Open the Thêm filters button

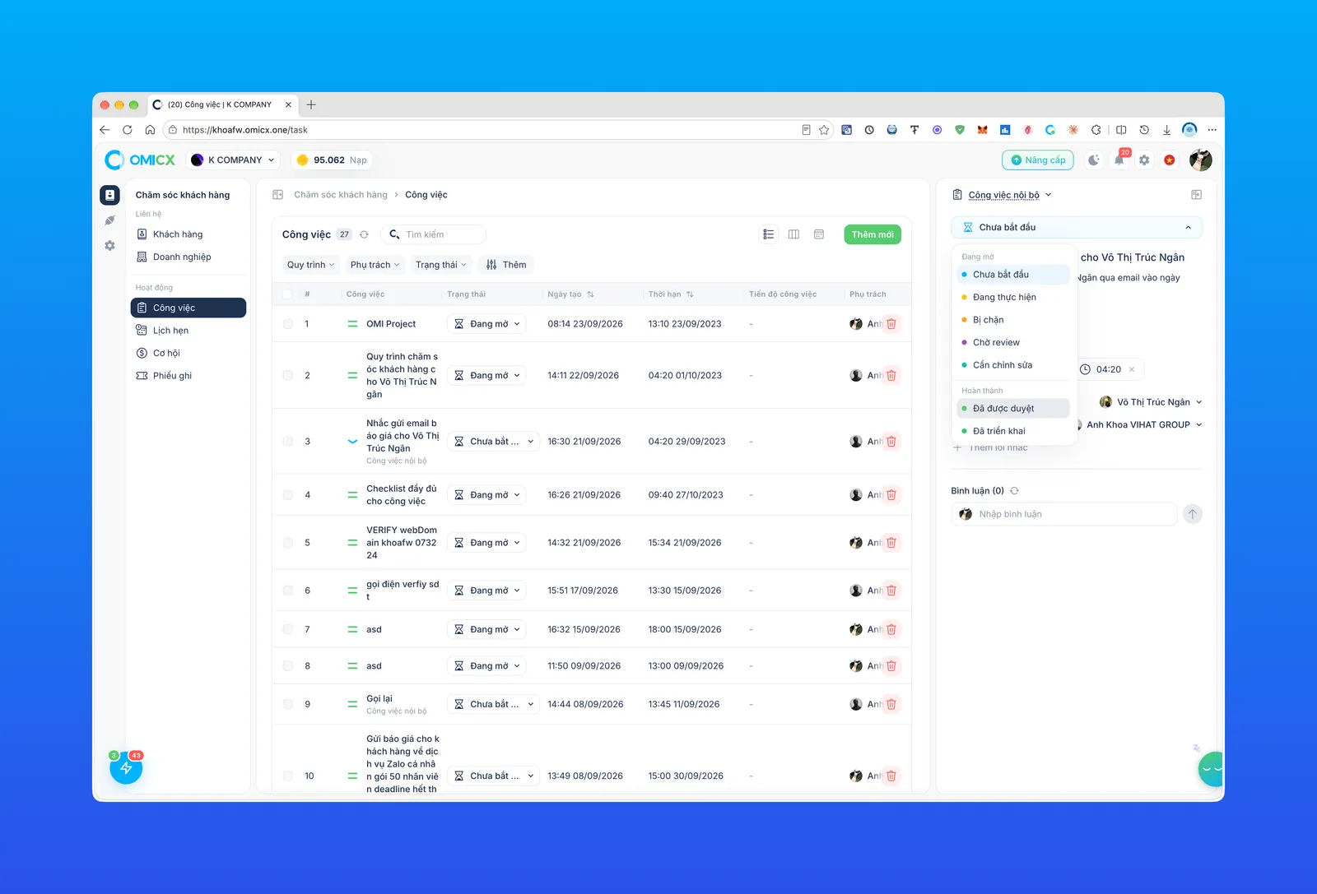coord(505,265)
